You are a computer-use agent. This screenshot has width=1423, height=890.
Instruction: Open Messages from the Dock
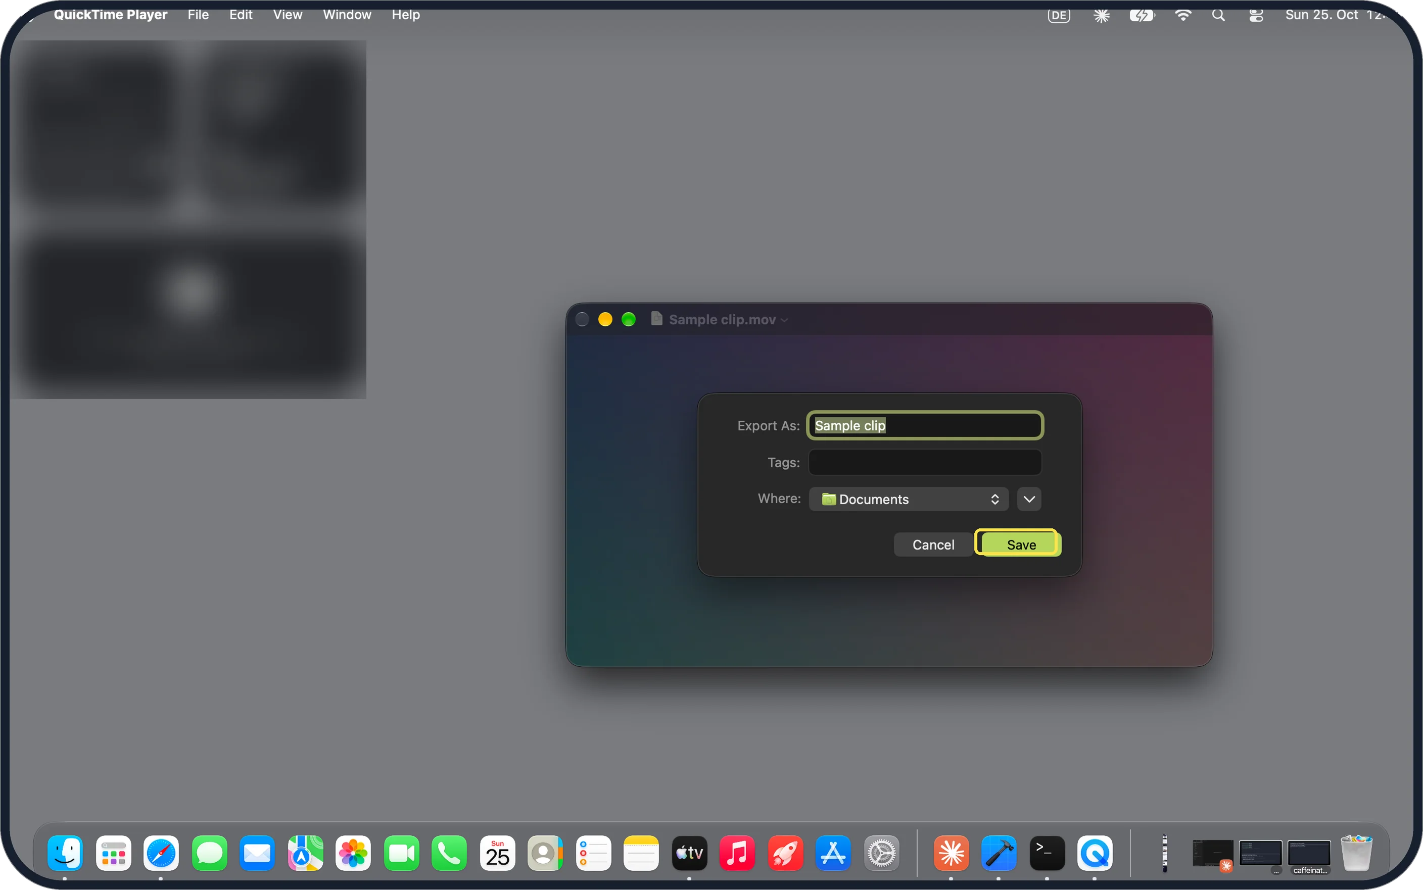point(209,853)
